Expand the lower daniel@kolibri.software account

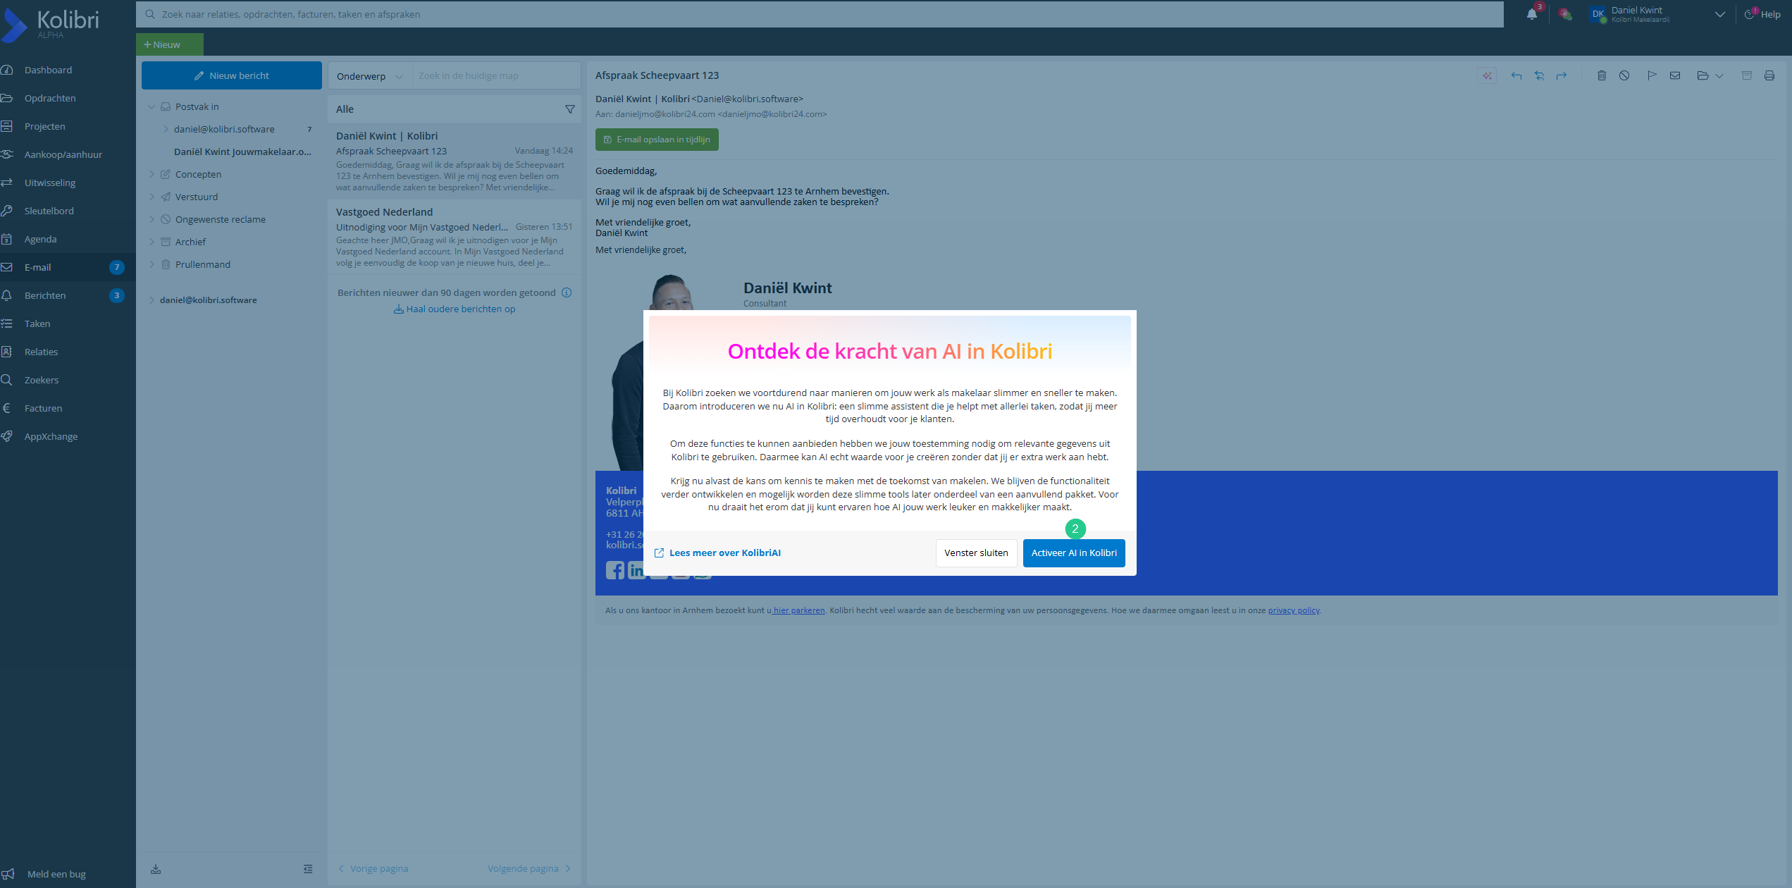152,300
